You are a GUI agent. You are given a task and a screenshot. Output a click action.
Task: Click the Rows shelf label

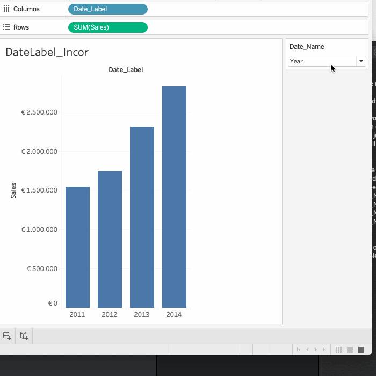click(21, 27)
